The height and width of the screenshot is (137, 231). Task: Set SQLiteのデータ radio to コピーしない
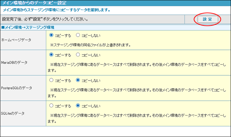[x=78, y=105]
